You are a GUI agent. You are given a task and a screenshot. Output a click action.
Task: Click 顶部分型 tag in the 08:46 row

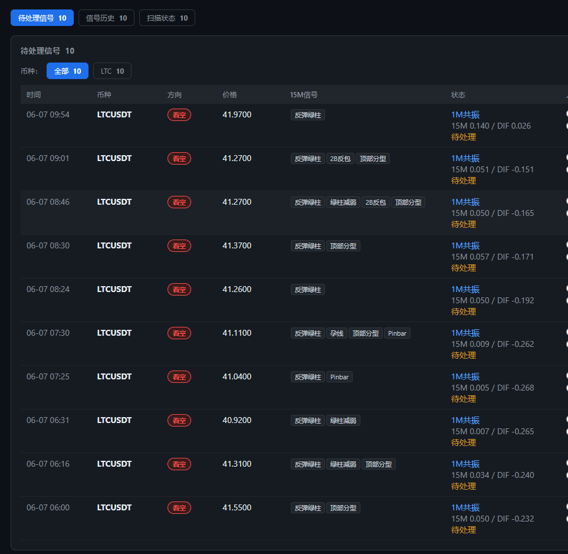pos(408,202)
